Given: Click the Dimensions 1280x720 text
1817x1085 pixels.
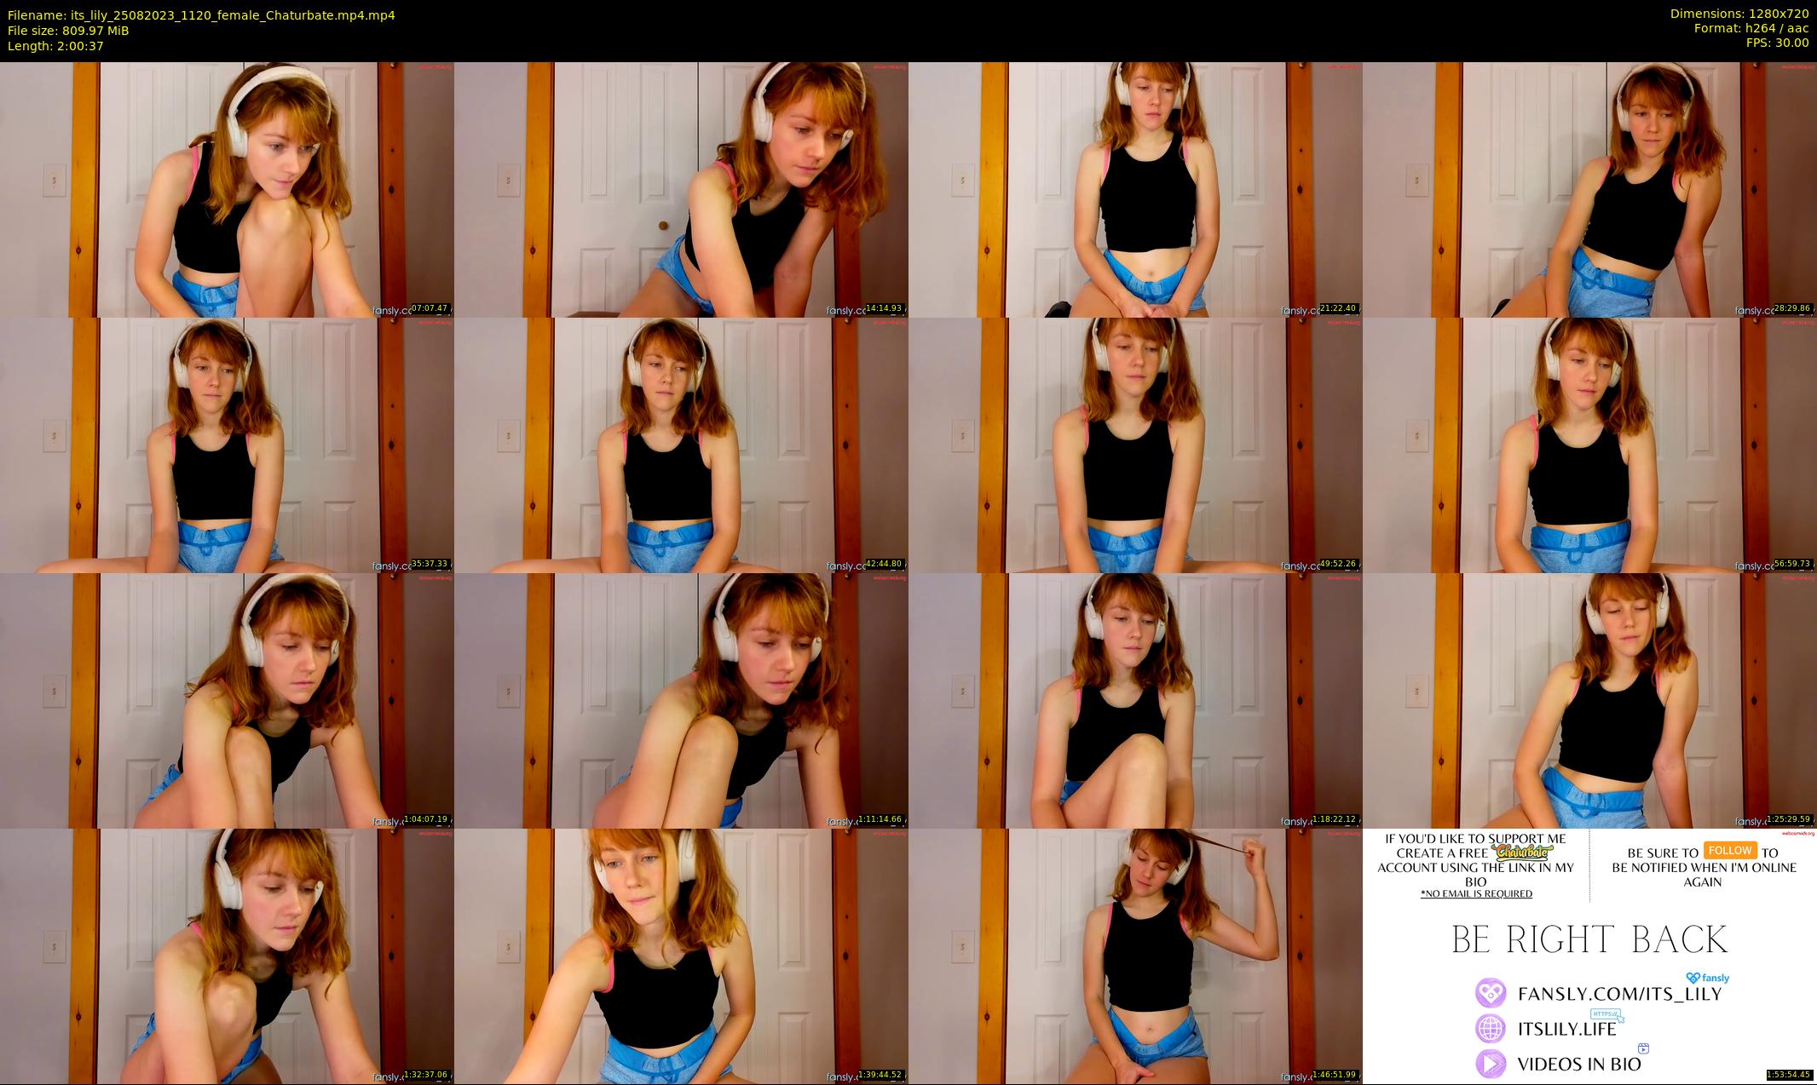Looking at the screenshot, I should 1739,14.
